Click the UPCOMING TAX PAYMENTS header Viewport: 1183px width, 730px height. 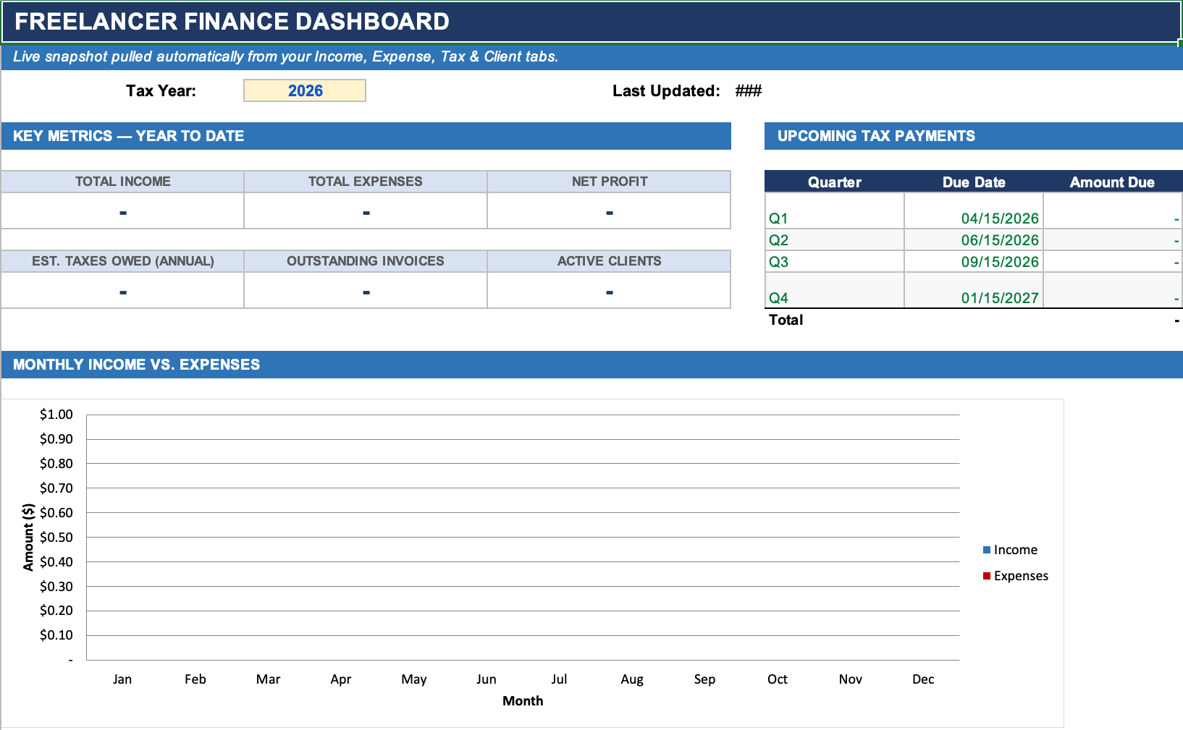[973, 136]
